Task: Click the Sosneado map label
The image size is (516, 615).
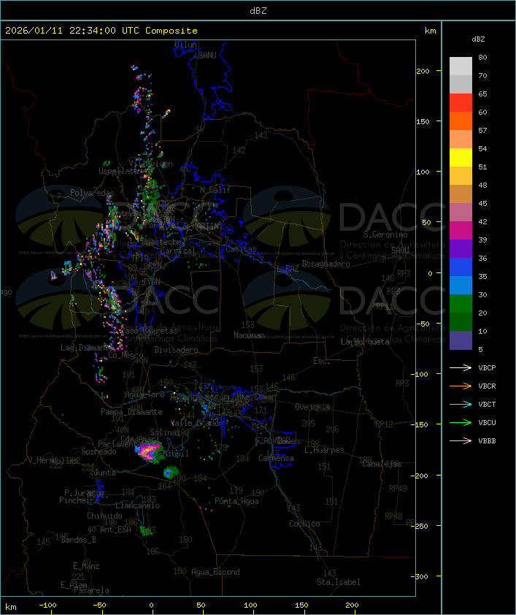Action: pyautogui.click(x=99, y=451)
